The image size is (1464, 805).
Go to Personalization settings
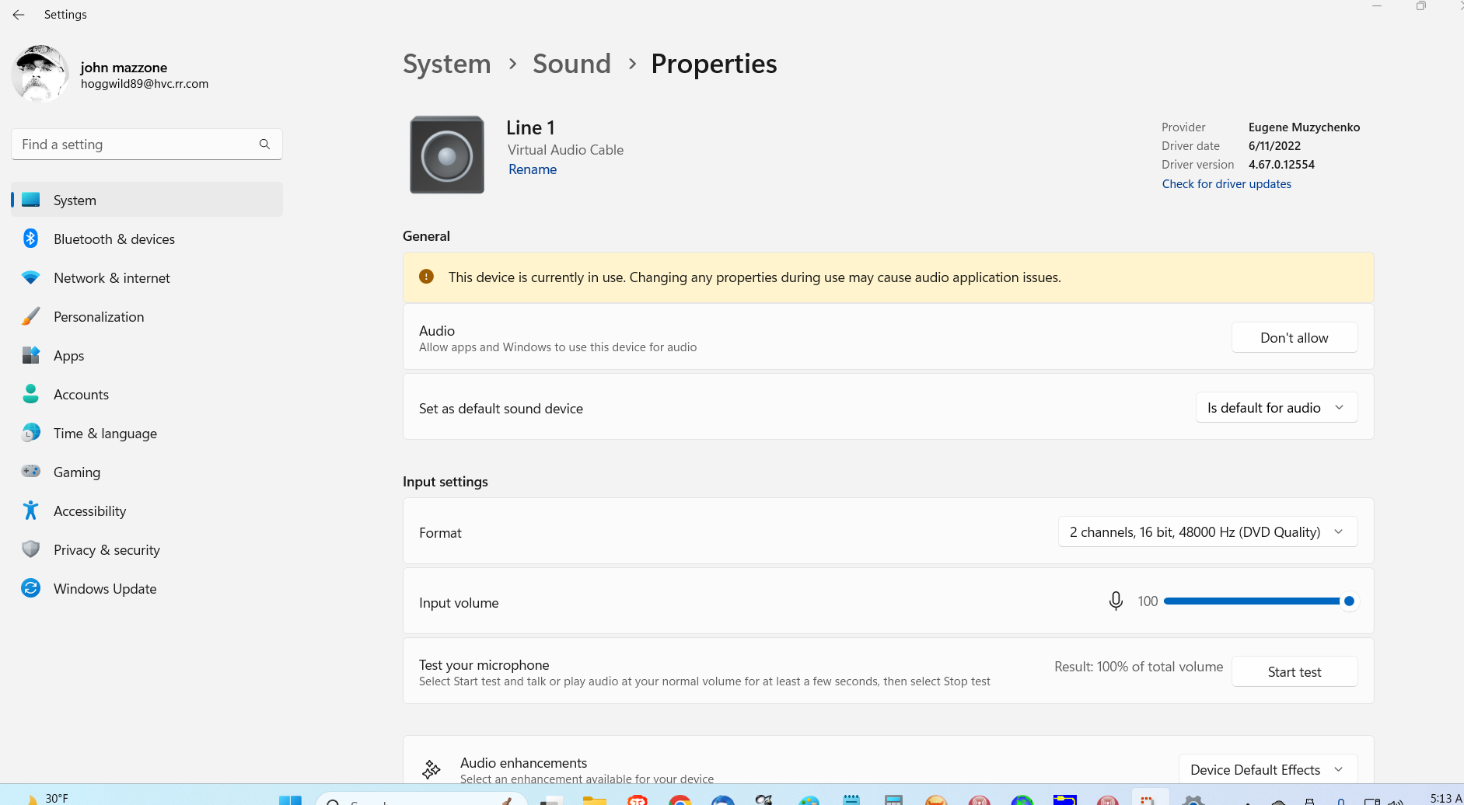click(x=99, y=317)
